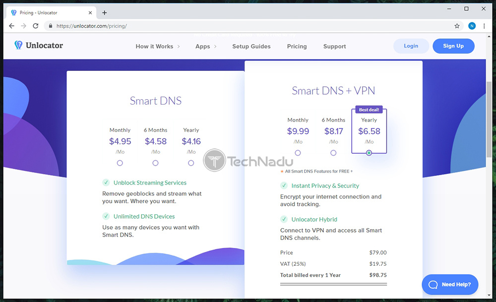
Task: Click the page vertical scrollbar thumb
Action: (489, 120)
